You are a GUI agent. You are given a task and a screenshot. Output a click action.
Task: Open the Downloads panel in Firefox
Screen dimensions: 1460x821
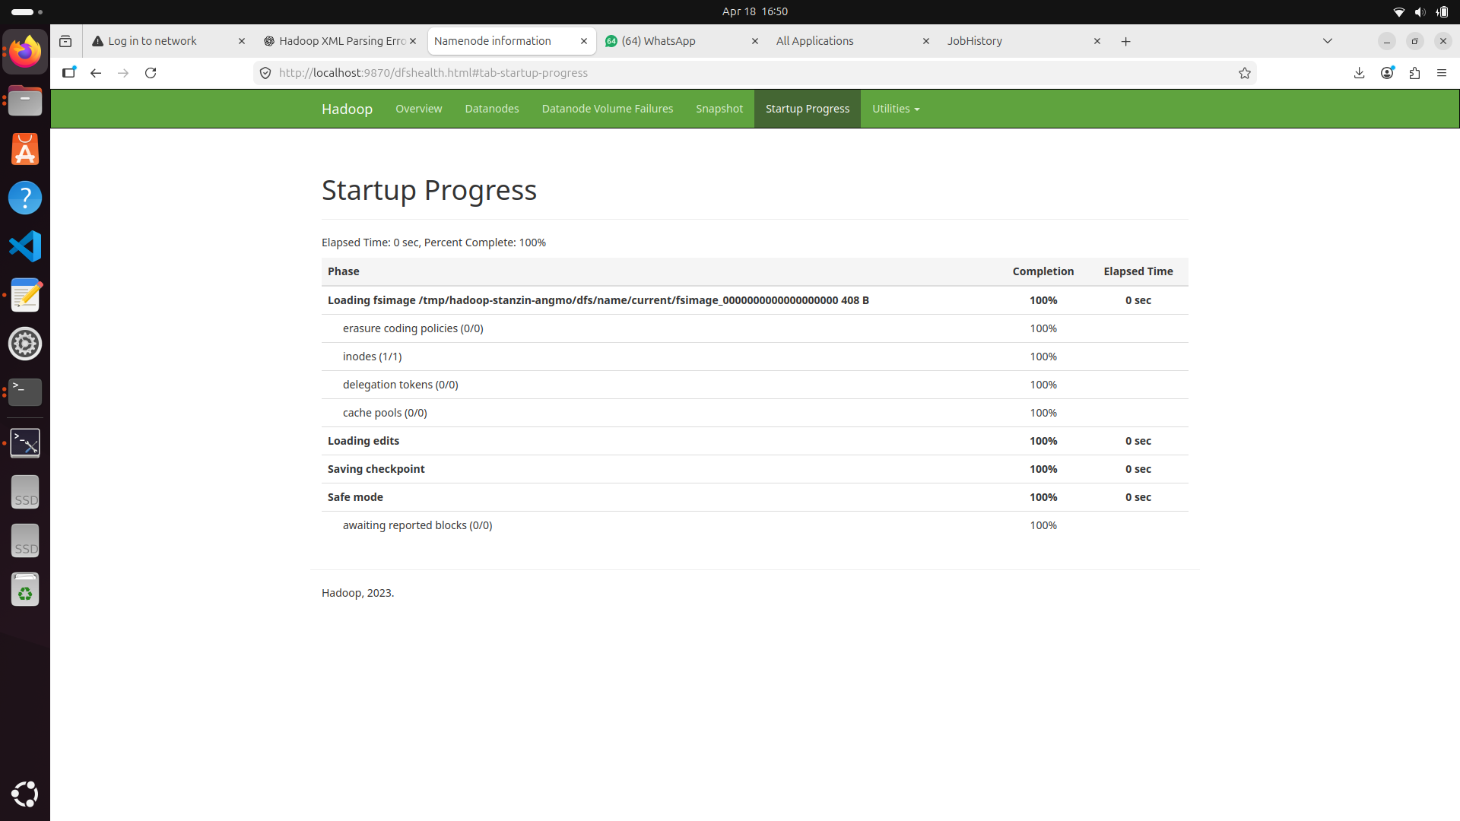click(x=1359, y=72)
